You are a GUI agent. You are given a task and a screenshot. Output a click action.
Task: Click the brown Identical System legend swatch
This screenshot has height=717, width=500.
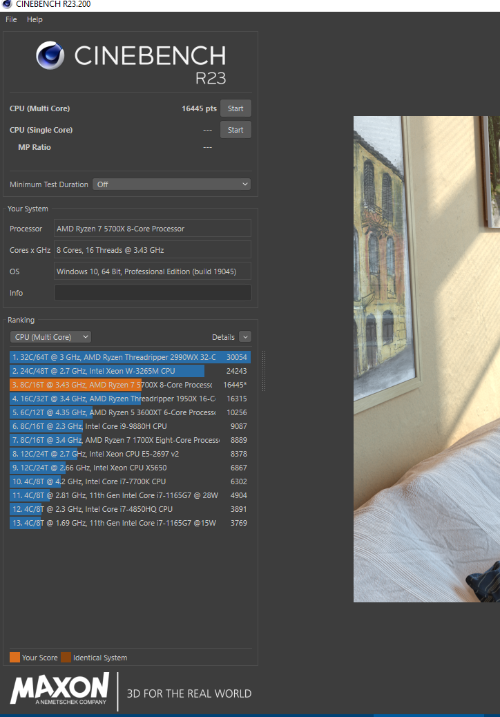[x=66, y=657]
